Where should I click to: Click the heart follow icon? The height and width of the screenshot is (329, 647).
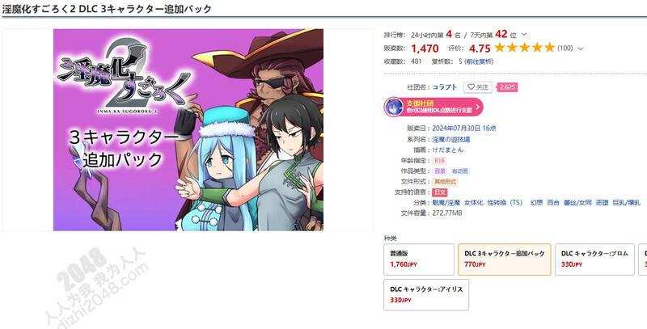[471, 87]
